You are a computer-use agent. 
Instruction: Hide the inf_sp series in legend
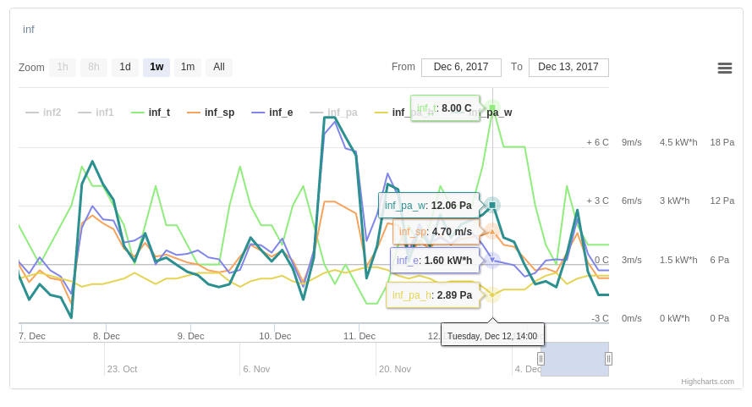(x=211, y=113)
